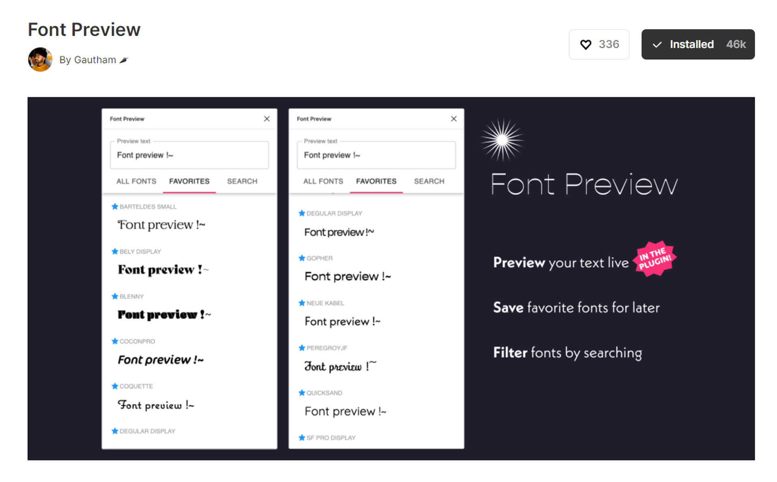777x482 pixels.
Task: Click the star icon beside PEREGROYJF
Action: pyautogui.click(x=301, y=348)
